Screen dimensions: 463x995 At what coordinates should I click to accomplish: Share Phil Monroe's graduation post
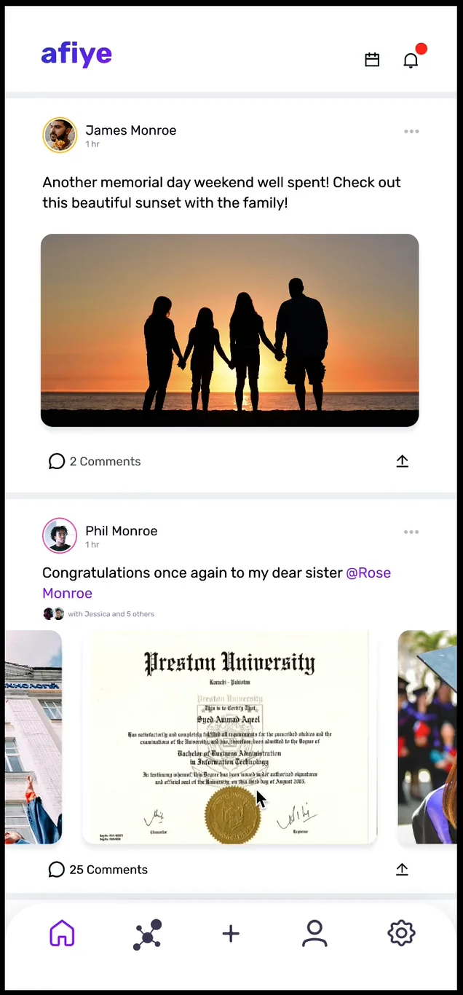coord(403,869)
